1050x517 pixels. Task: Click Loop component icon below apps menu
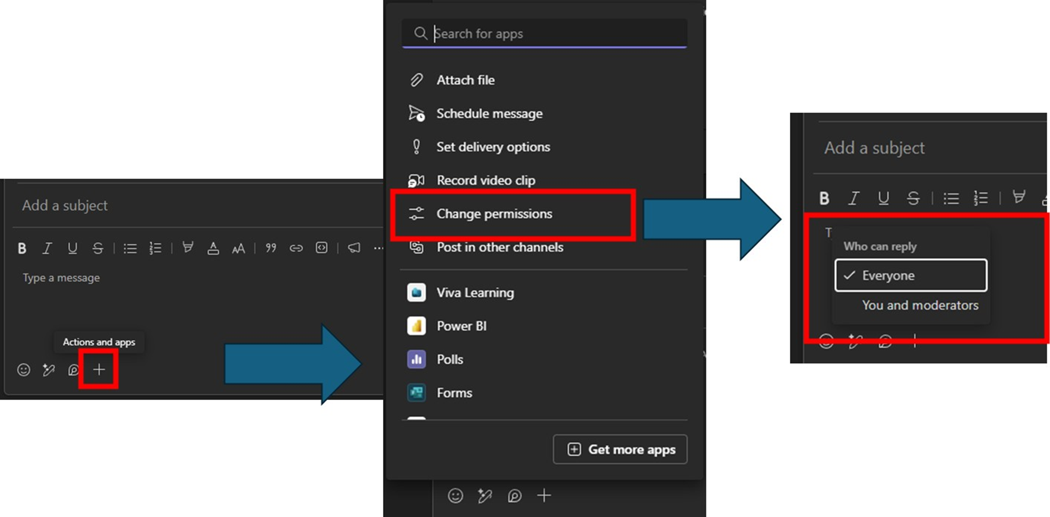pyautogui.click(x=515, y=496)
